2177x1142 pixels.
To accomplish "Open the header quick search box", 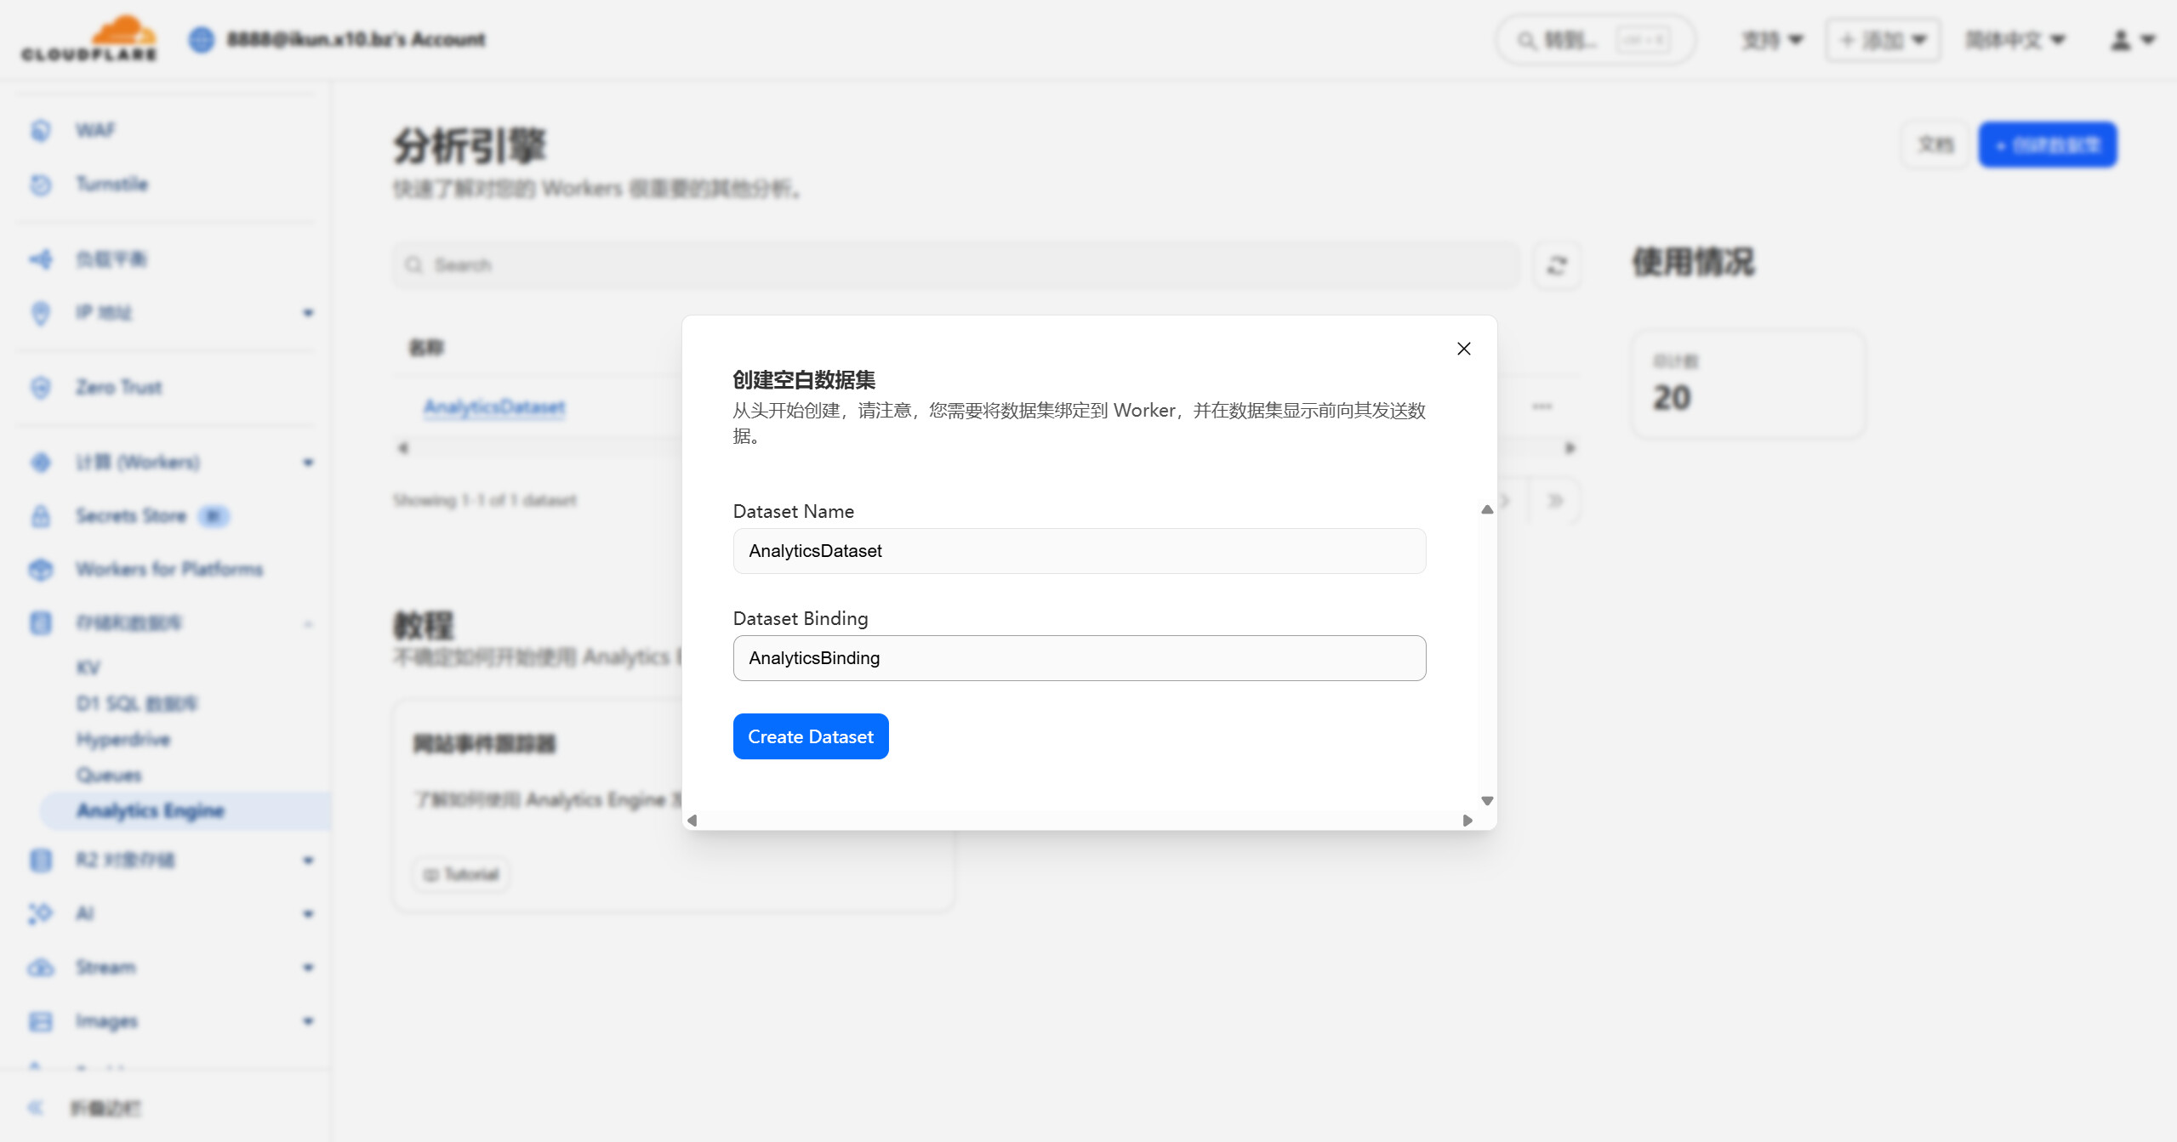I will [1595, 40].
